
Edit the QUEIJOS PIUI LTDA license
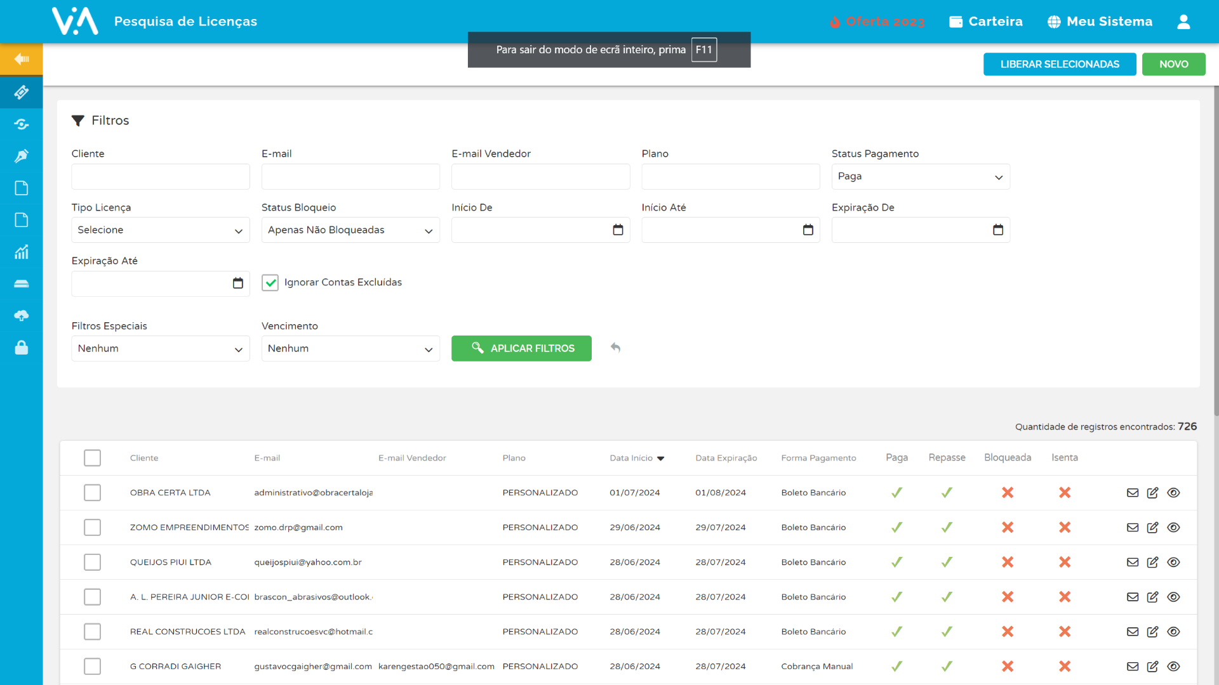point(1152,563)
